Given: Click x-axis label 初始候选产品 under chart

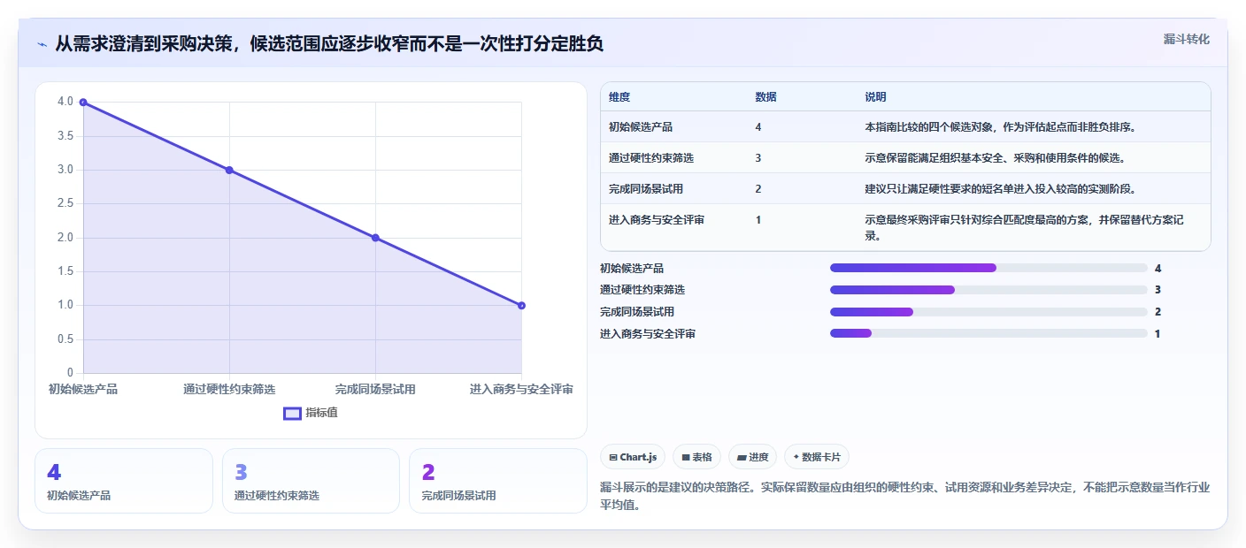Looking at the screenshot, I should (83, 389).
